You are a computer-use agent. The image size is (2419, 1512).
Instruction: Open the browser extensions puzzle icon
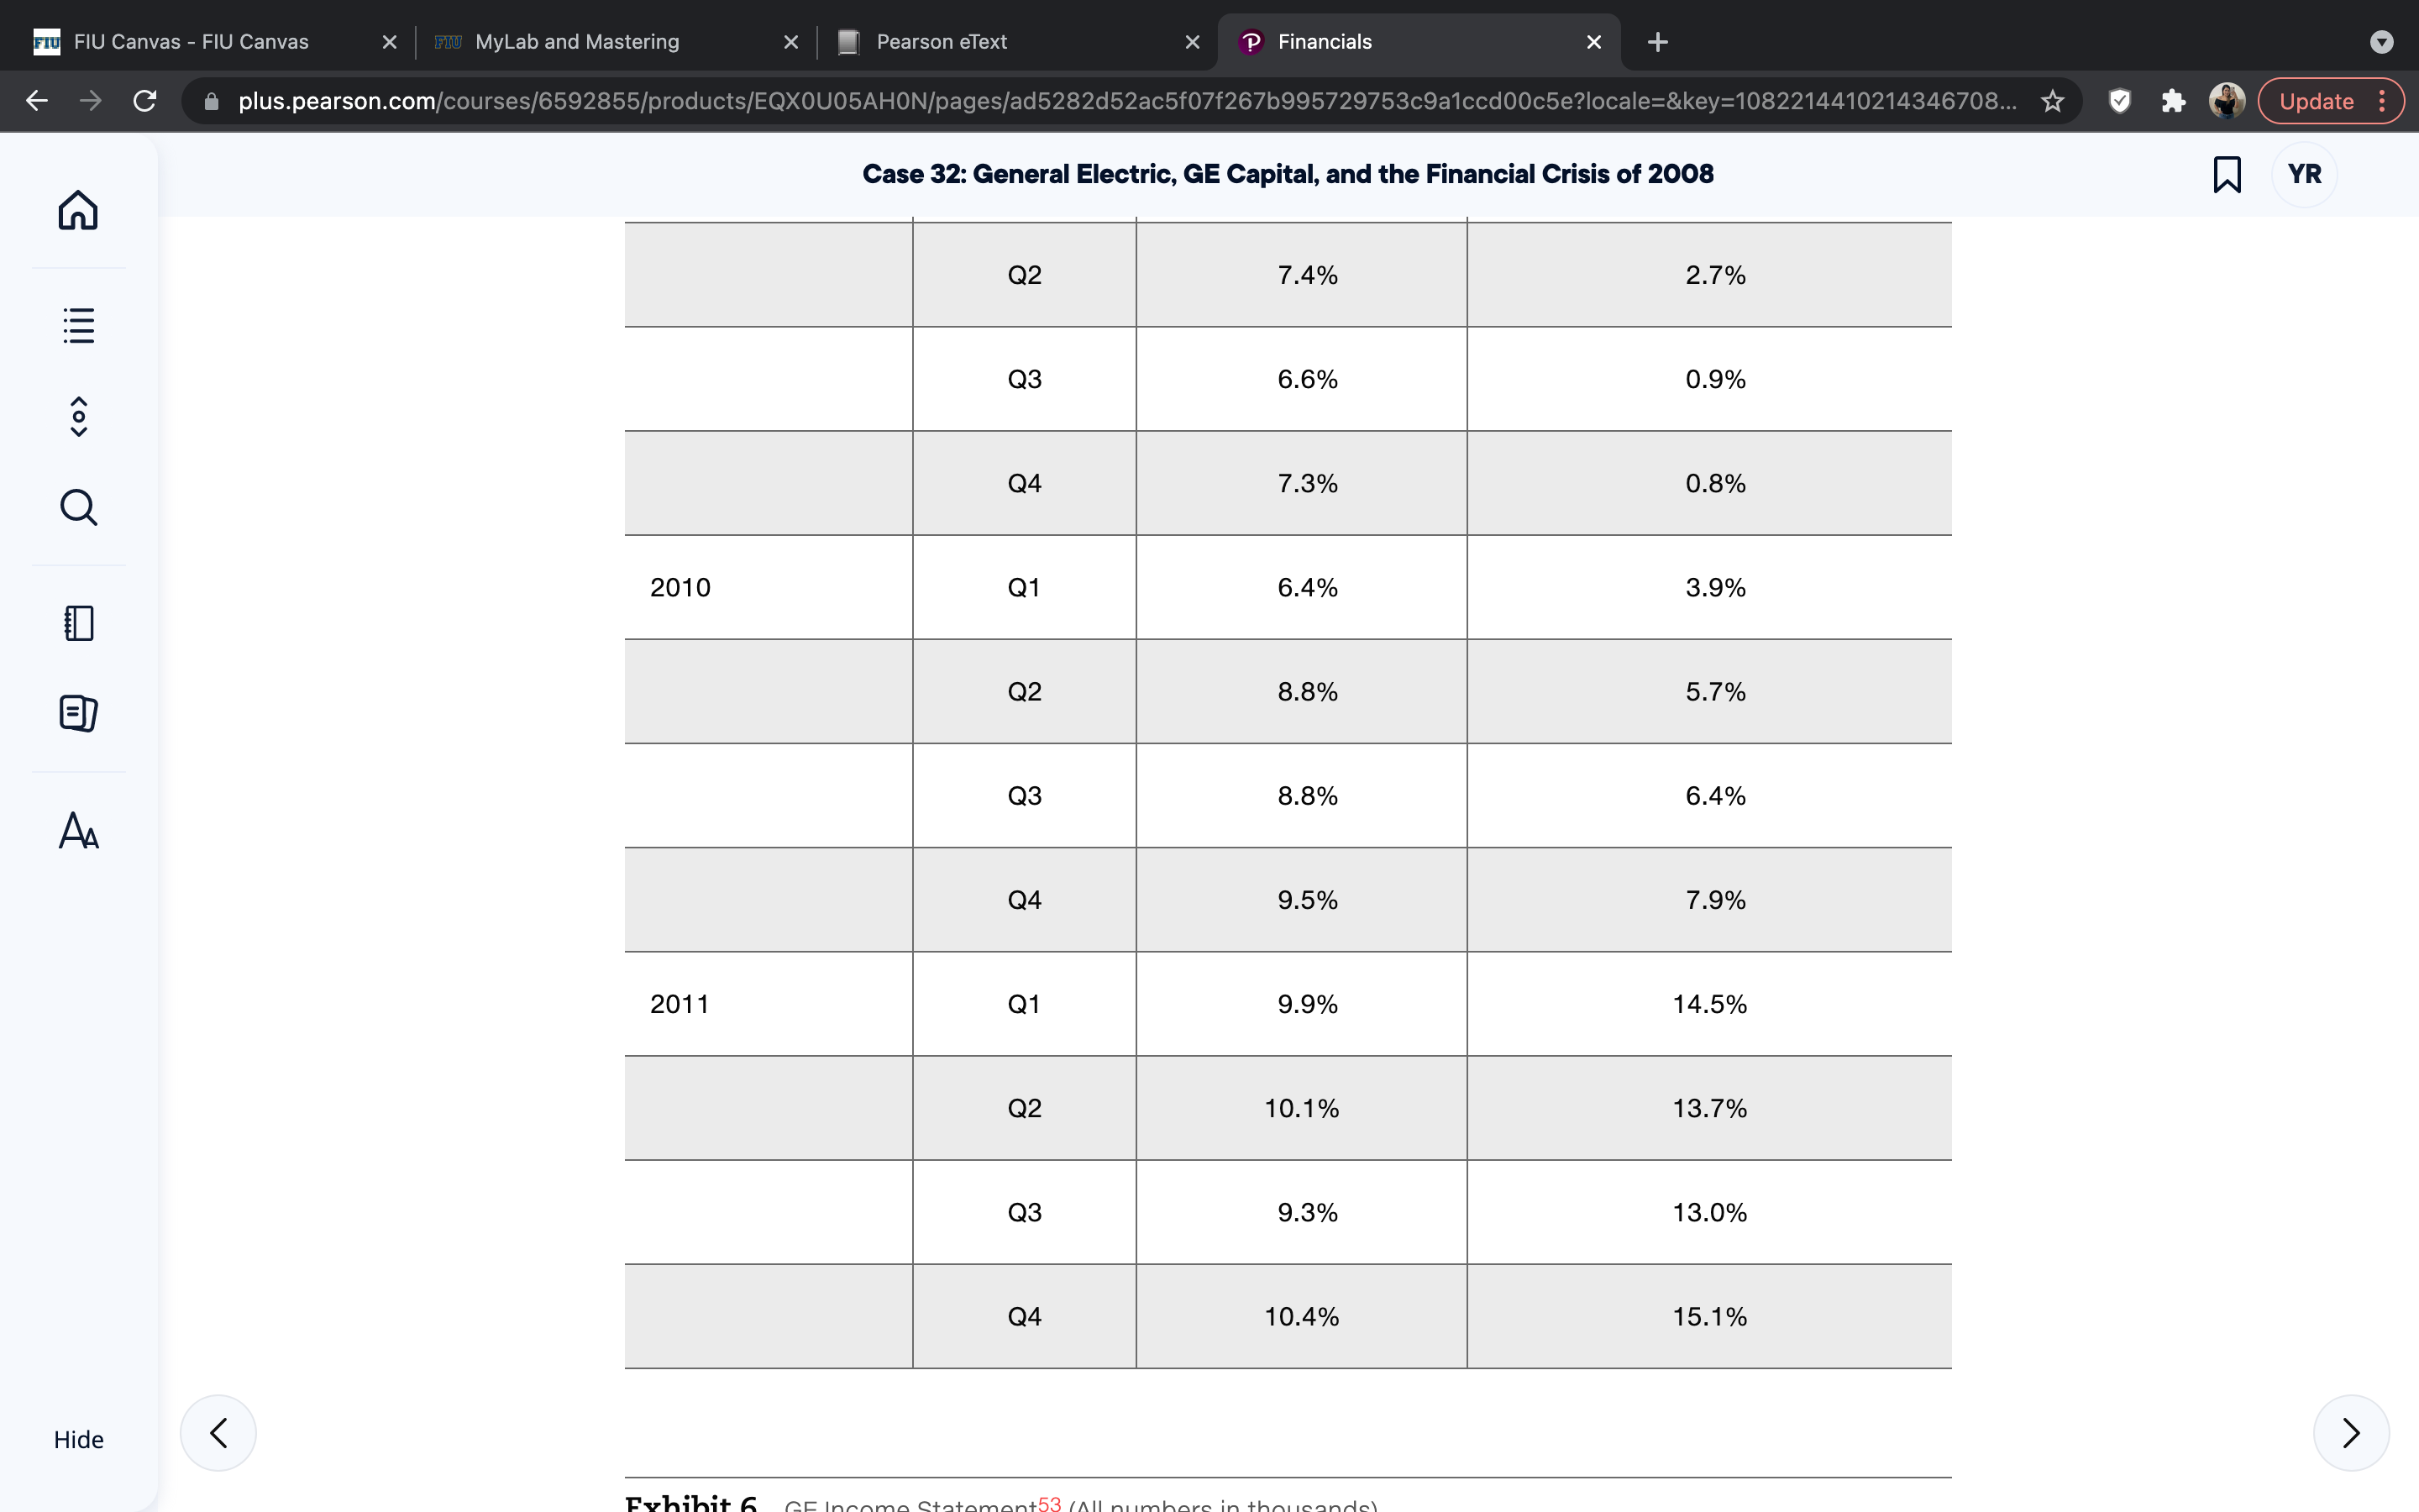tap(2173, 101)
